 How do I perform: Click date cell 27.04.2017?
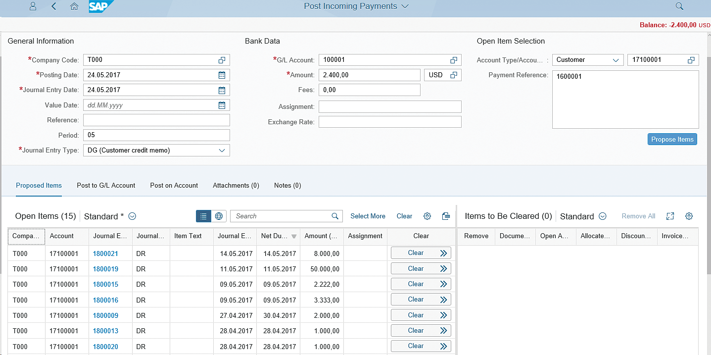[236, 315]
